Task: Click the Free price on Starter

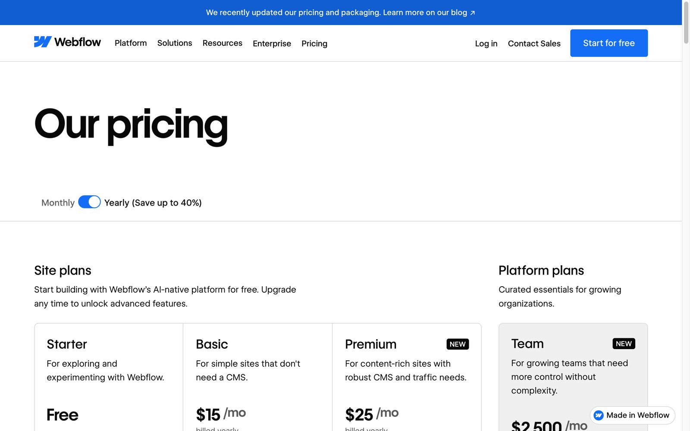Action: pyautogui.click(x=63, y=415)
